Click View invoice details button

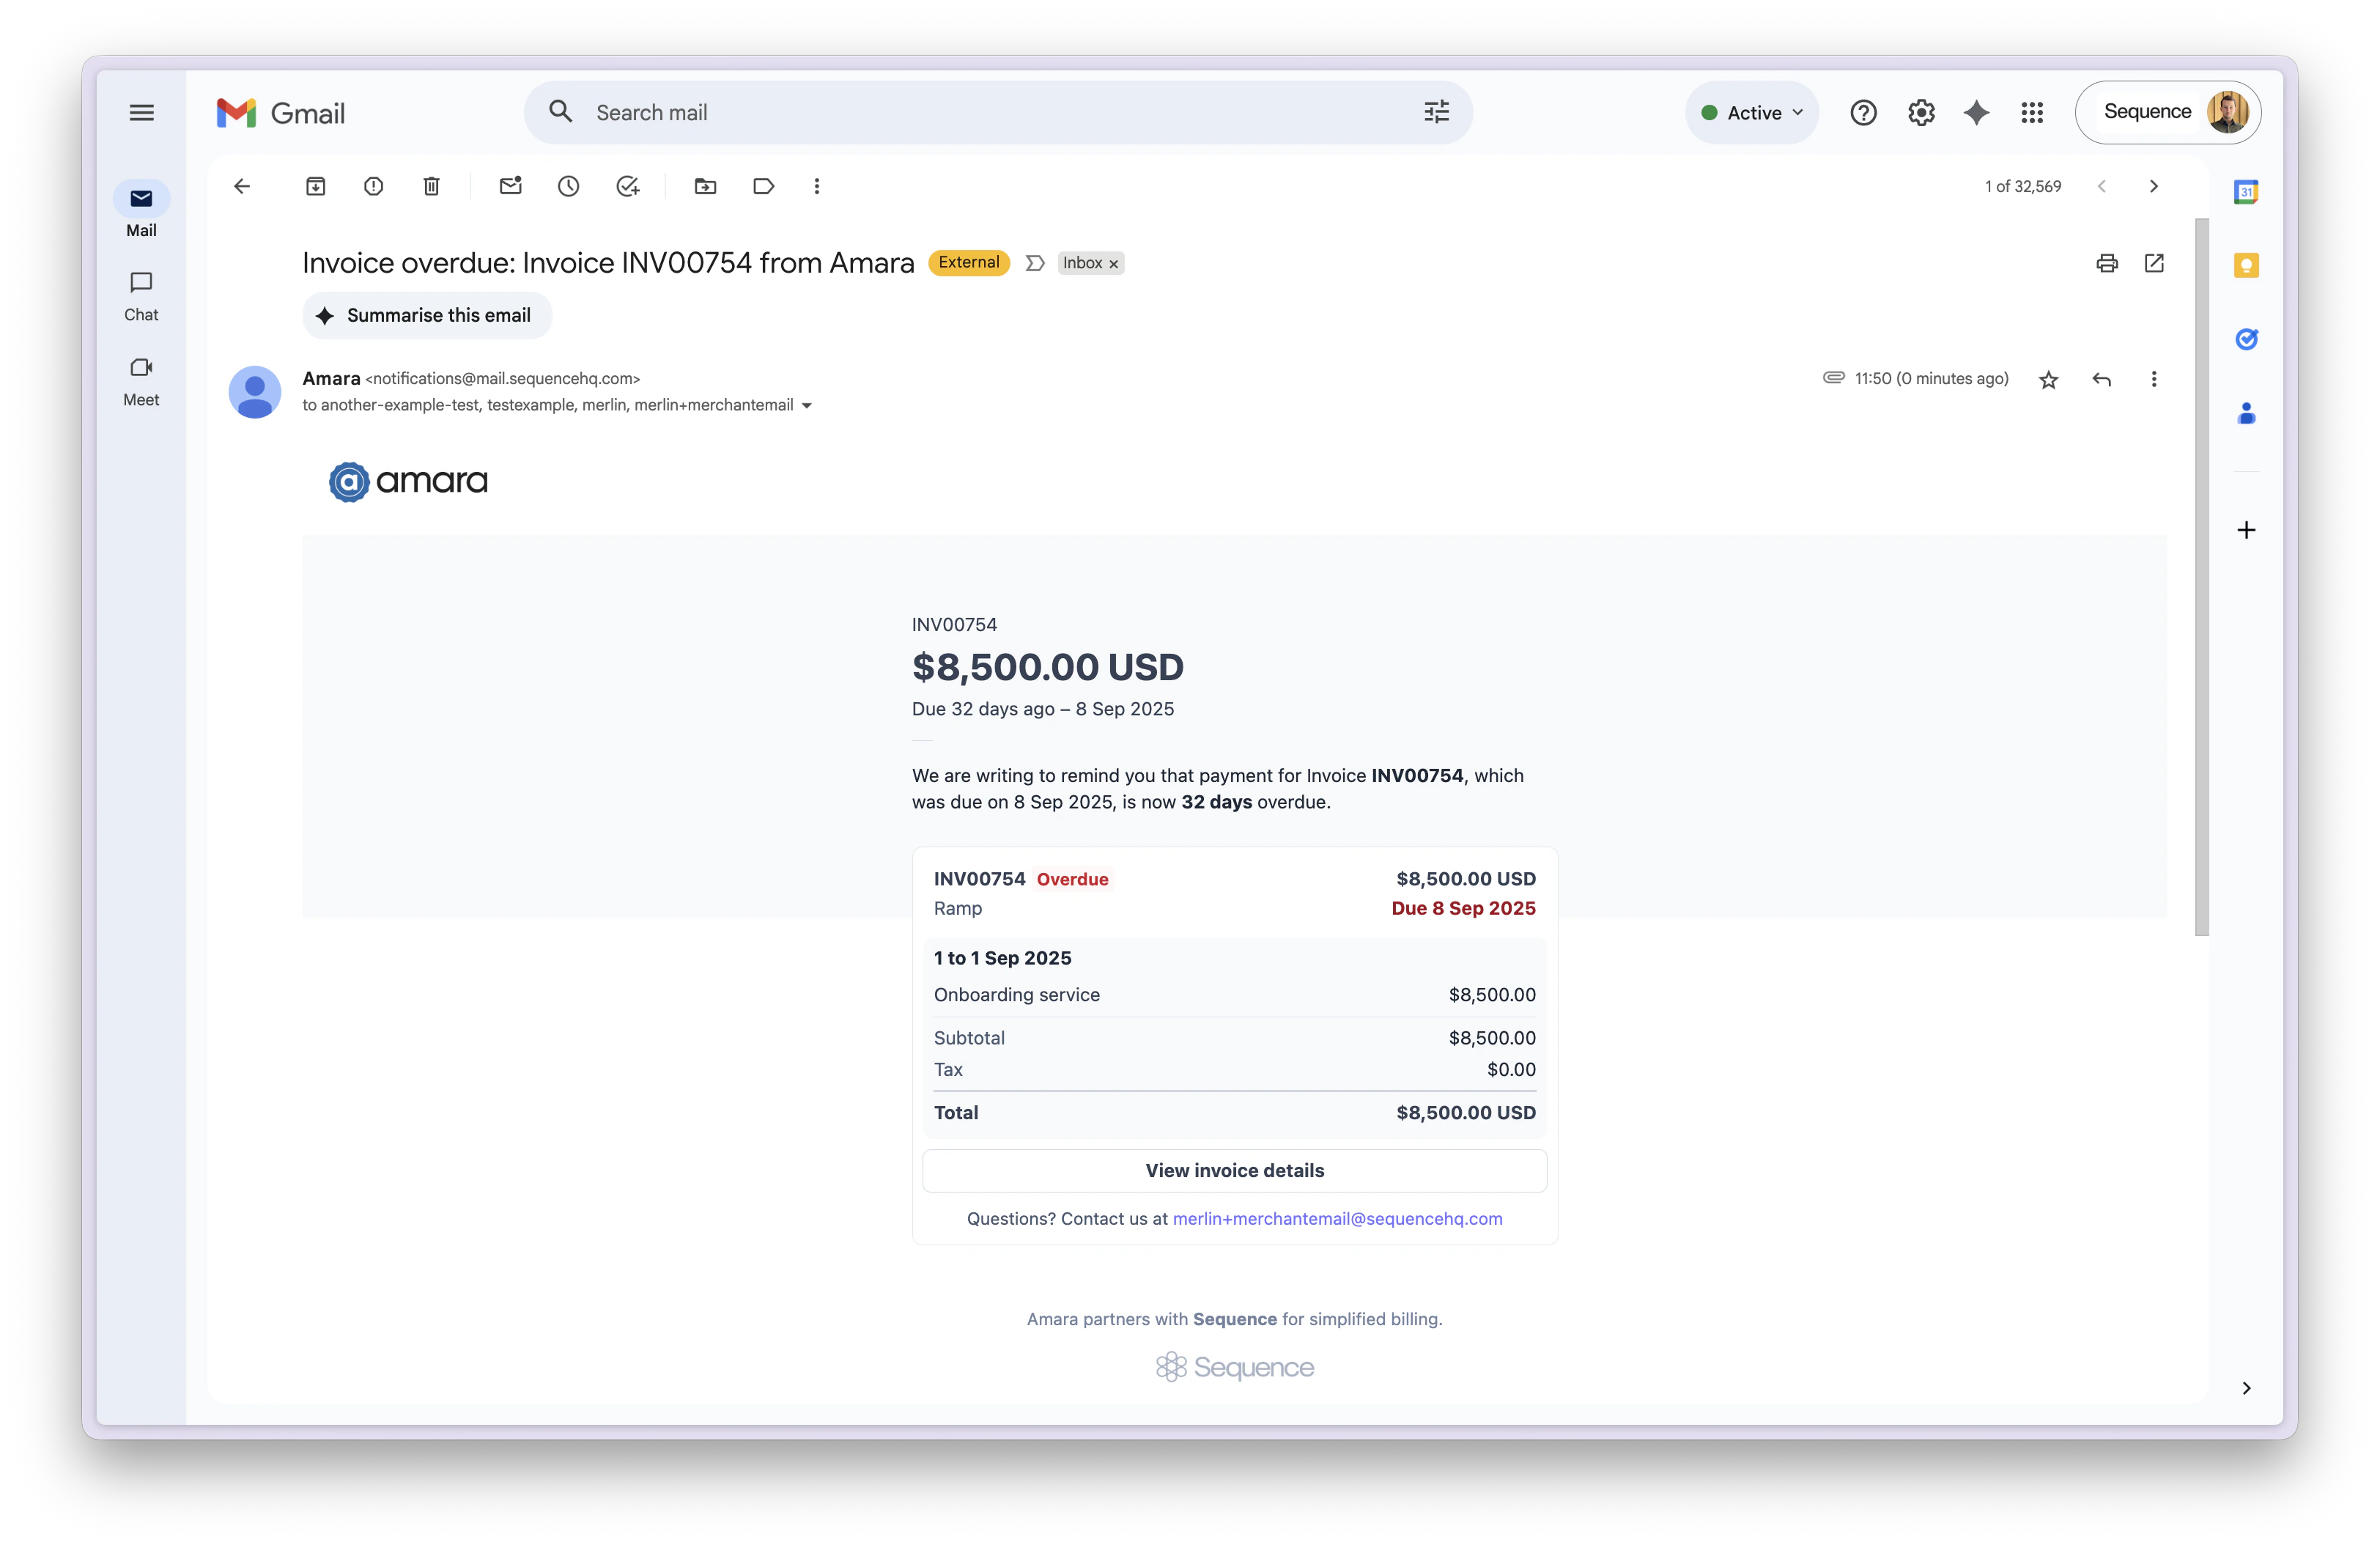tap(1234, 1171)
